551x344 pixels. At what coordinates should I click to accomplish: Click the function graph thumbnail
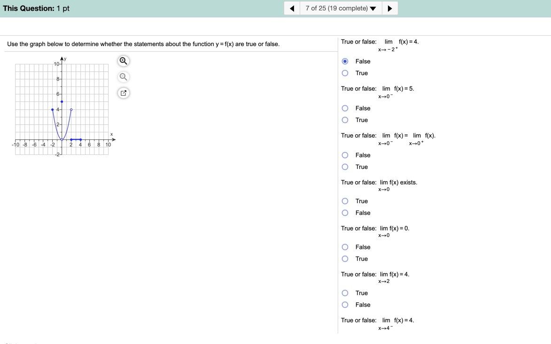point(62,107)
